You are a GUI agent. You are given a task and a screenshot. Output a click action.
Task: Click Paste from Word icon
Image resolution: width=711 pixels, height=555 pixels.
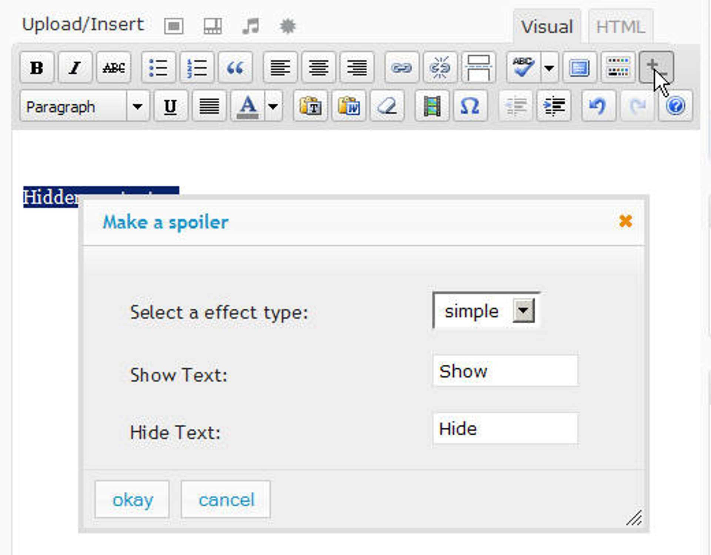click(348, 106)
